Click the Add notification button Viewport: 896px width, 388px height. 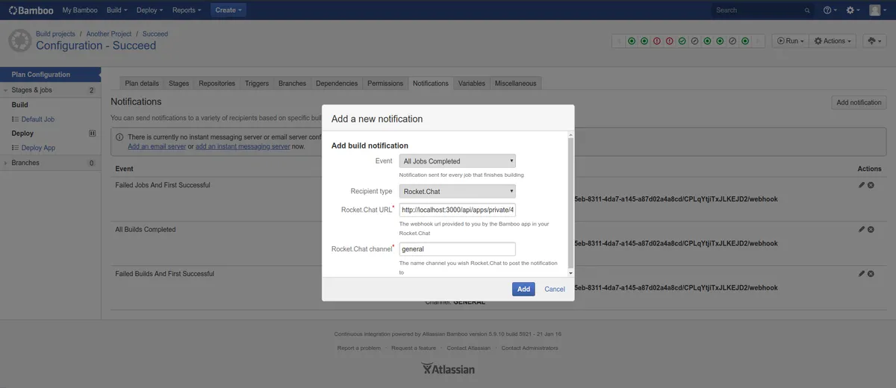click(x=859, y=102)
